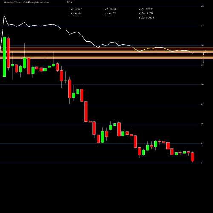Screen dimensions: 213x213
Task: Click the 16 price axis label
Action: tap(202, 124)
